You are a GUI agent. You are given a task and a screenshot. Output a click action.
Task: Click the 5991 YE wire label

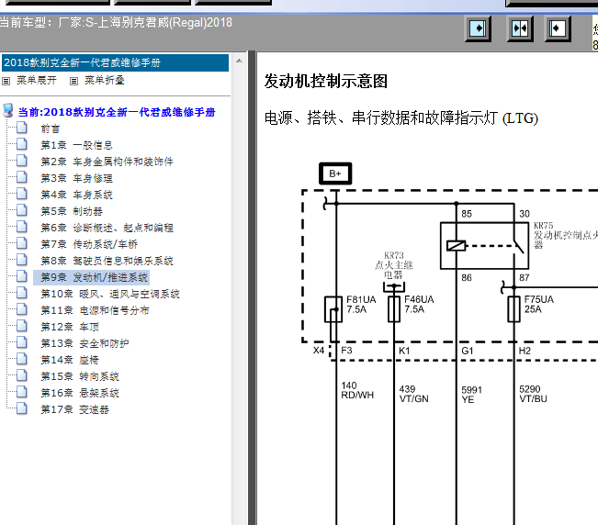tap(472, 395)
